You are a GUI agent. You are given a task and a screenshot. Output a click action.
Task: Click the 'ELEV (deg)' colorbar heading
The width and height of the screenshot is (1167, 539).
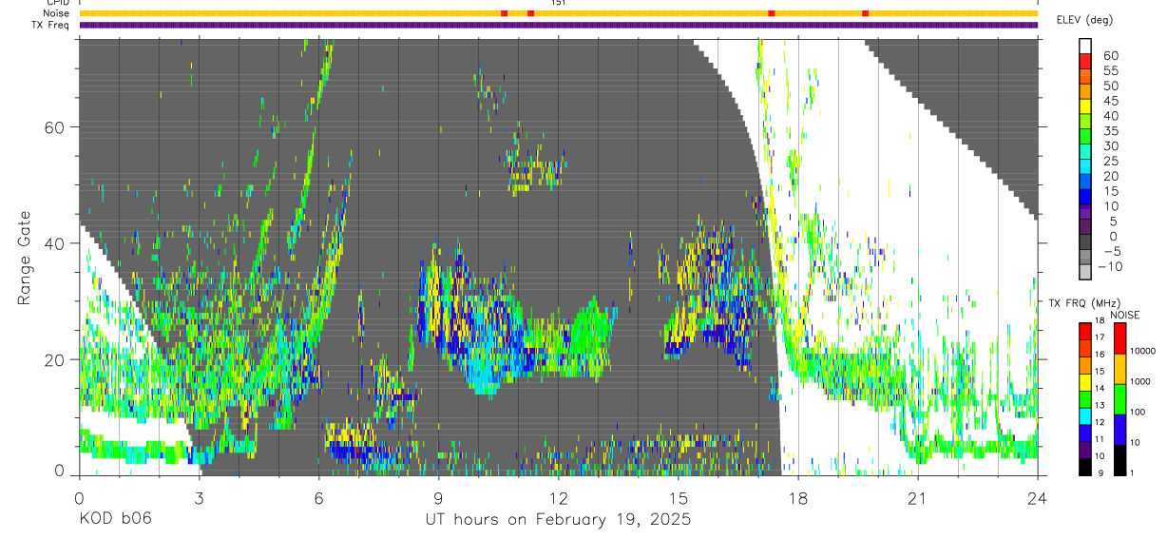[x=1083, y=19]
